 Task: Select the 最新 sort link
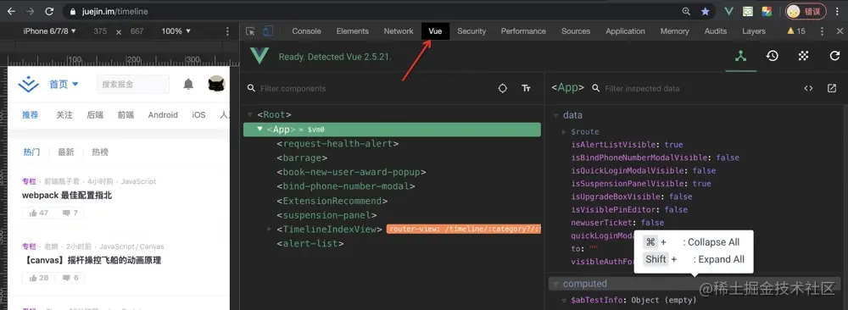(x=66, y=152)
